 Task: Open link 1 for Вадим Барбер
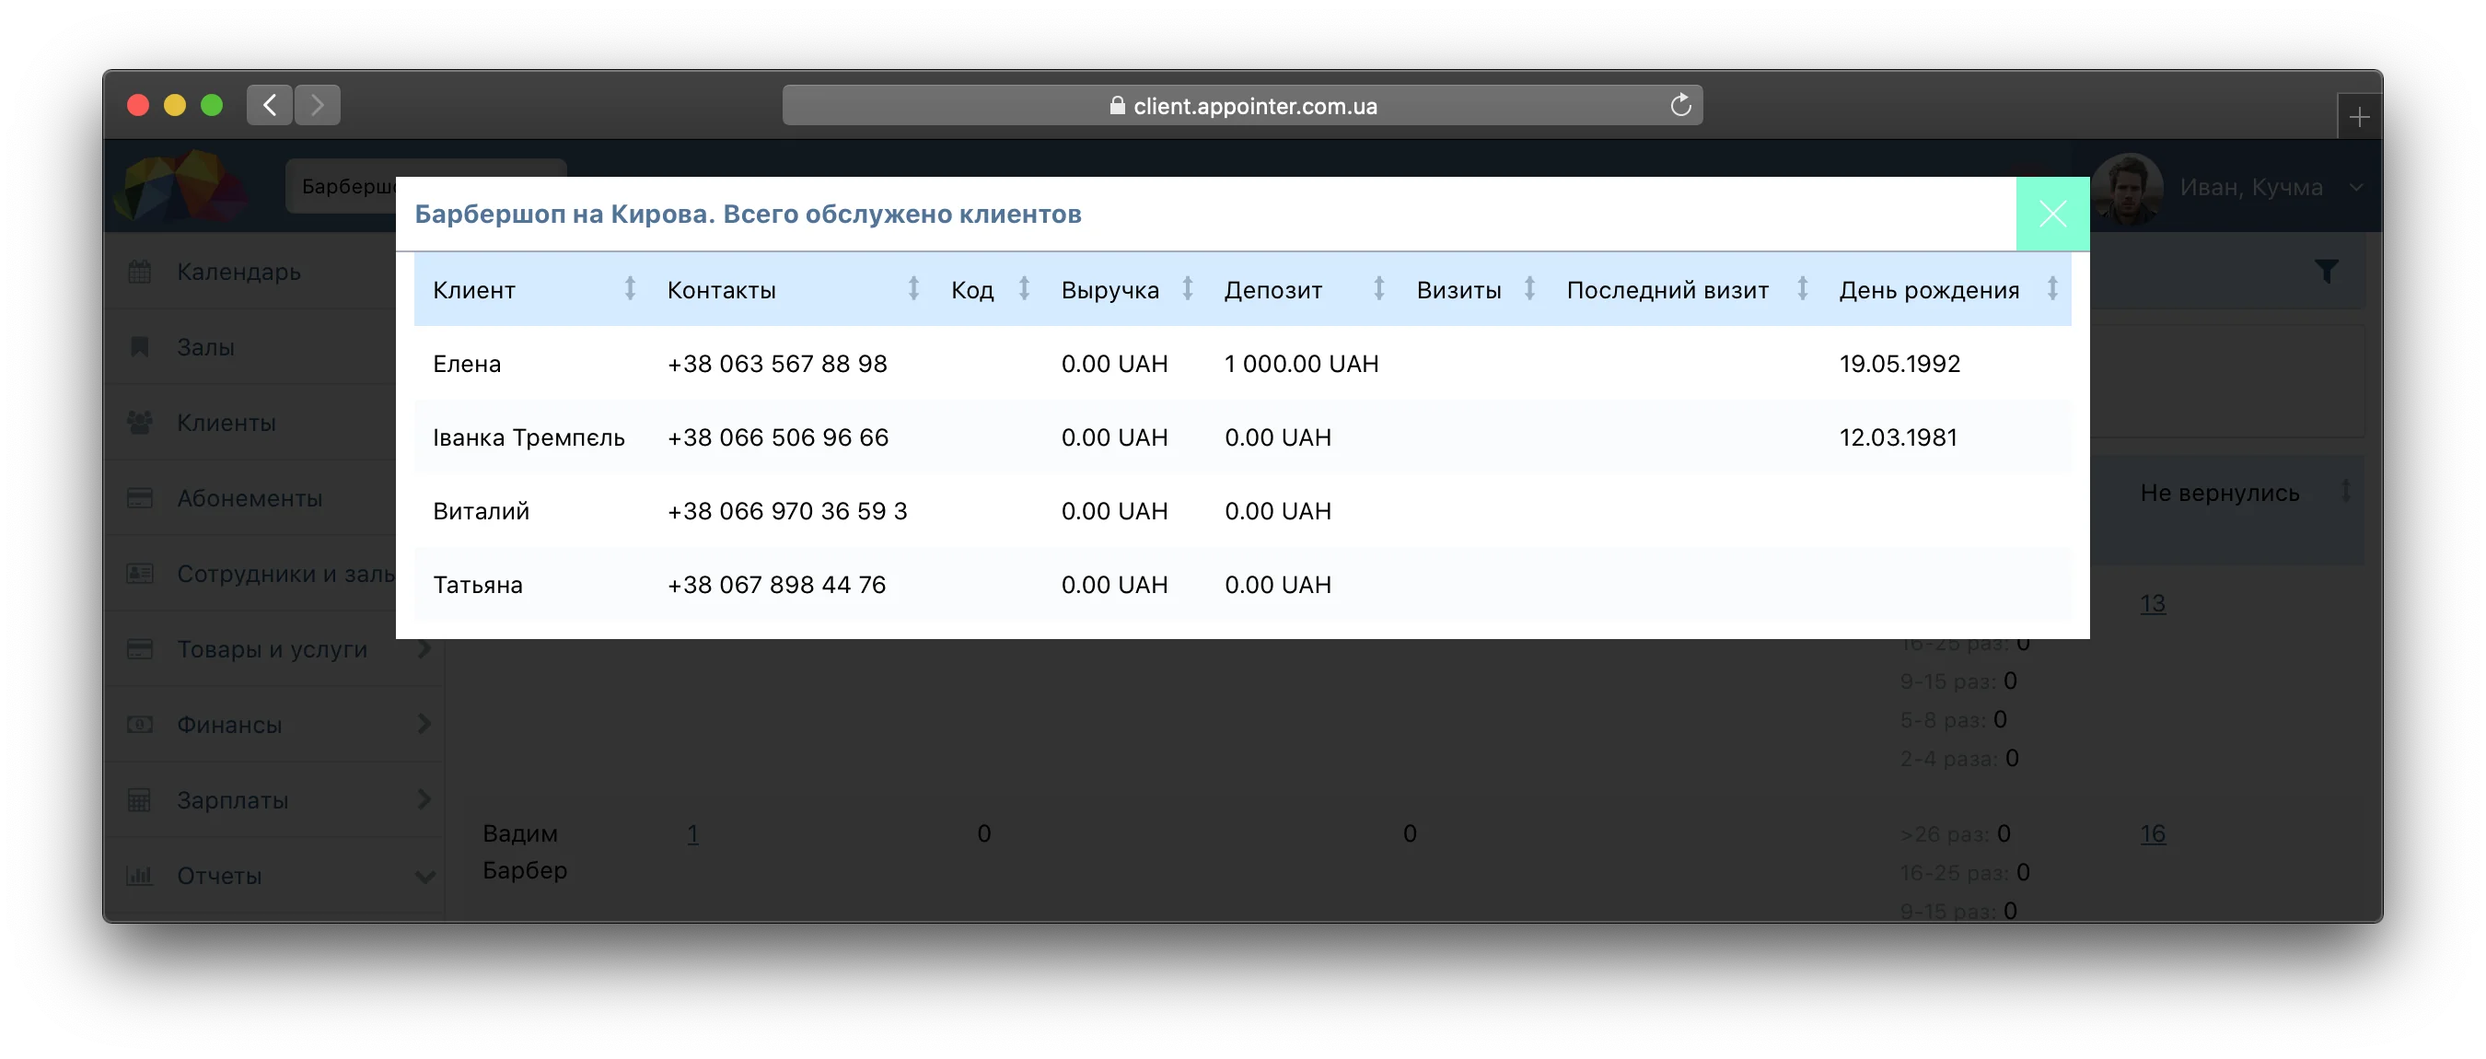pyautogui.click(x=692, y=833)
